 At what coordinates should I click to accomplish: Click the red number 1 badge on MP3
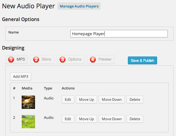pyautogui.click(x=11, y=60)
